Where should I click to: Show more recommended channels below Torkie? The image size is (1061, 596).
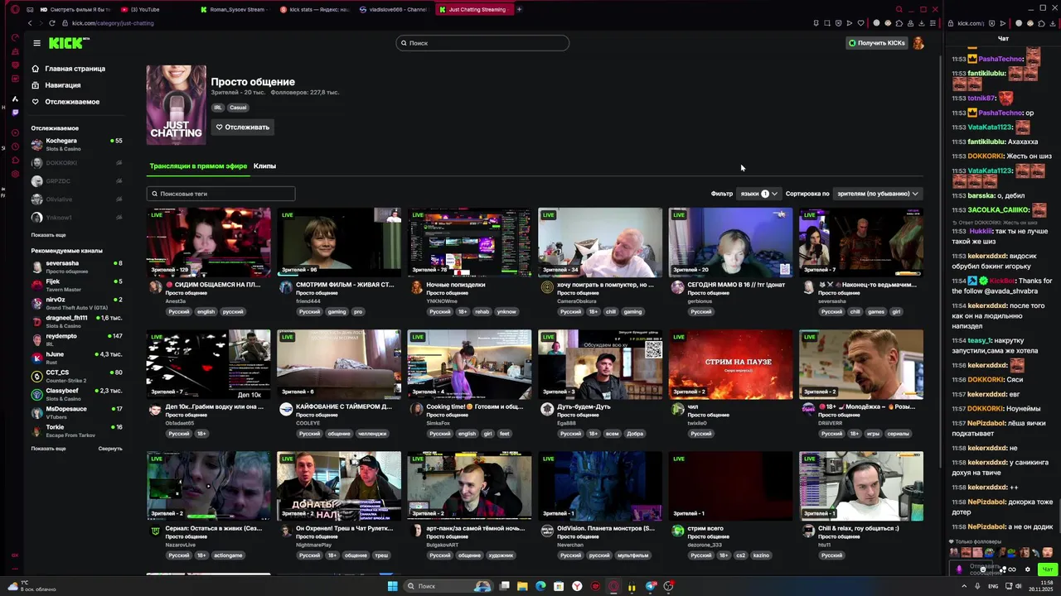48,449
